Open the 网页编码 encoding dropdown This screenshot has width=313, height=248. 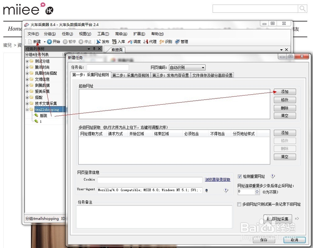tap(187, 67)
